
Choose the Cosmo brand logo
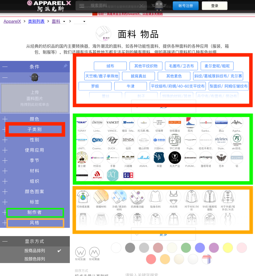click(97, 140)
